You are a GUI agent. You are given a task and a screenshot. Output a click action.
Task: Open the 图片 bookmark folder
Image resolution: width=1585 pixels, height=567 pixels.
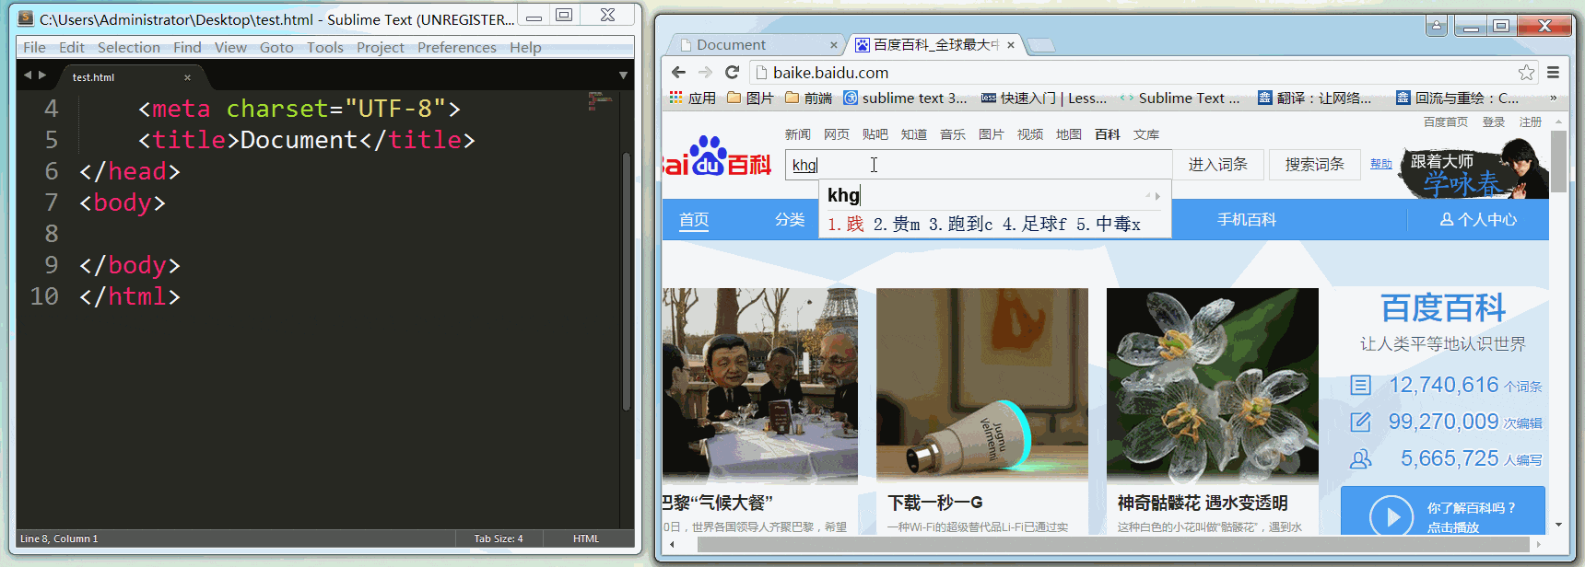(750, 98)
